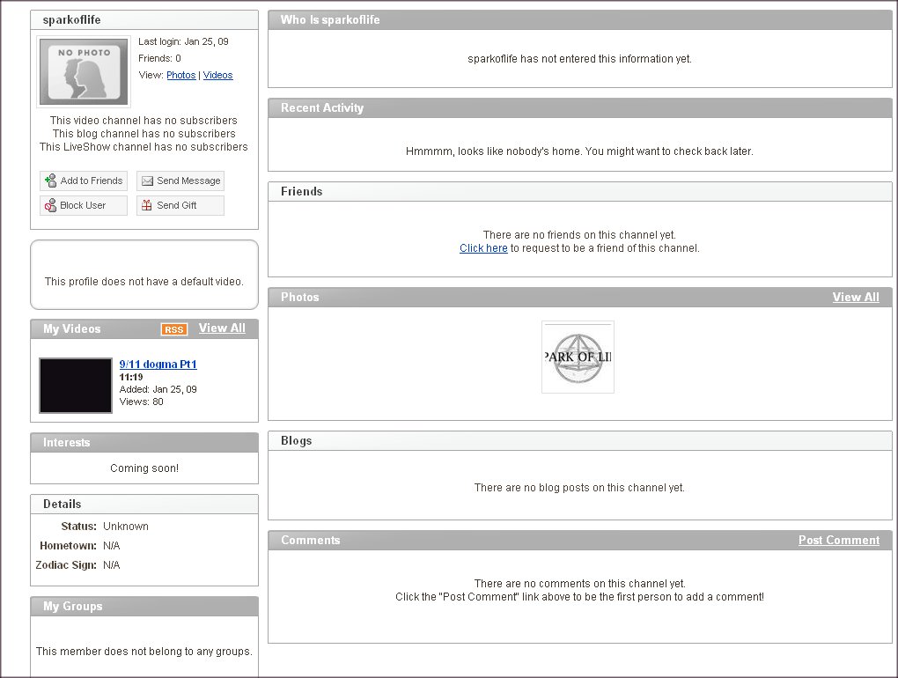
Task: Click 'Hmmmm, looks like nobody's home' message
Action: 579,151
